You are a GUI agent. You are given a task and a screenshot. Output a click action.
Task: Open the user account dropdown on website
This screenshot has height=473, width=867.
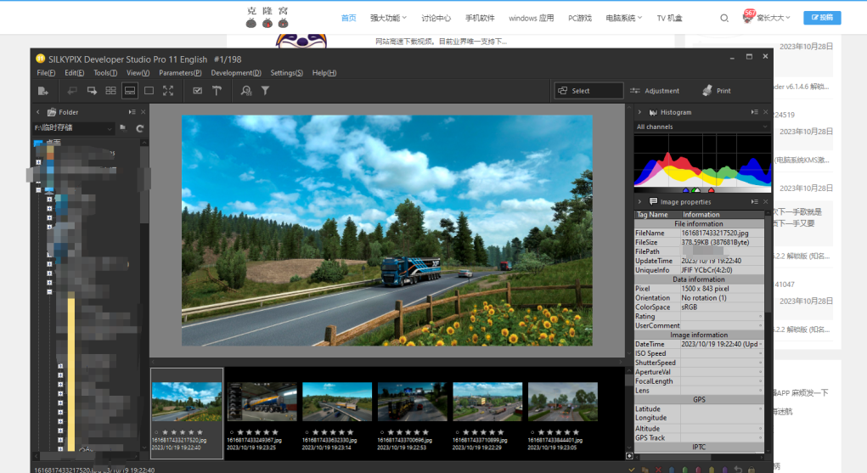pyautogui.click(x=767, y=18)
